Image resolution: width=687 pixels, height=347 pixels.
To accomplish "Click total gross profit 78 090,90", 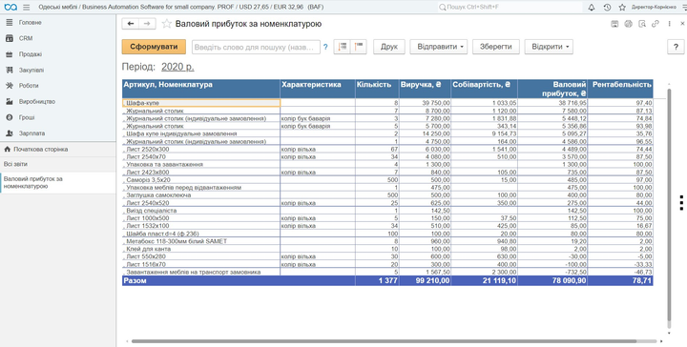I will [569, 281].
